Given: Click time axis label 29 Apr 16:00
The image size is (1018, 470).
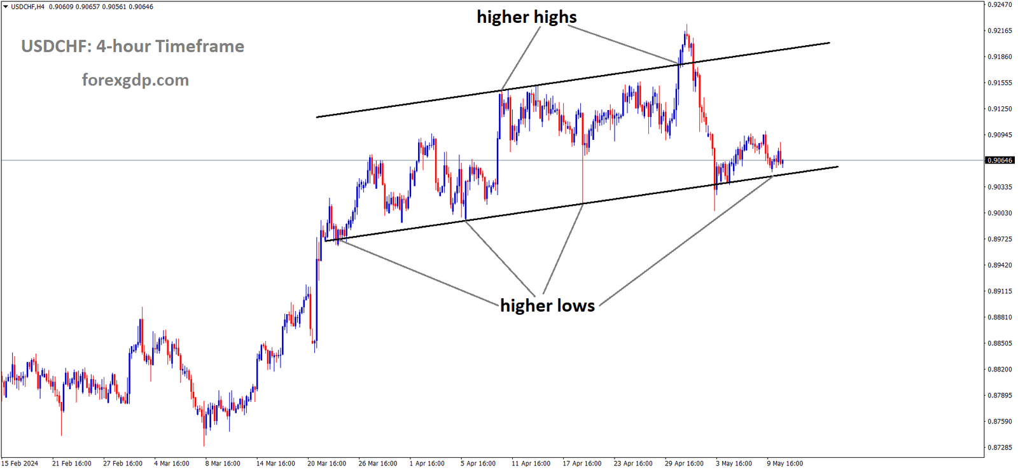Looking at the screenshot, I should [x=685, y=464].
